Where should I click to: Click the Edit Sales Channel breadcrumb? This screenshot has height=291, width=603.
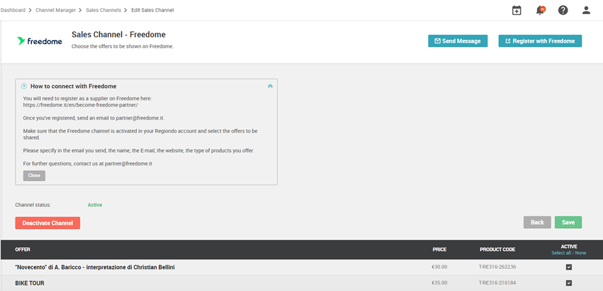(x=153, y=11)
